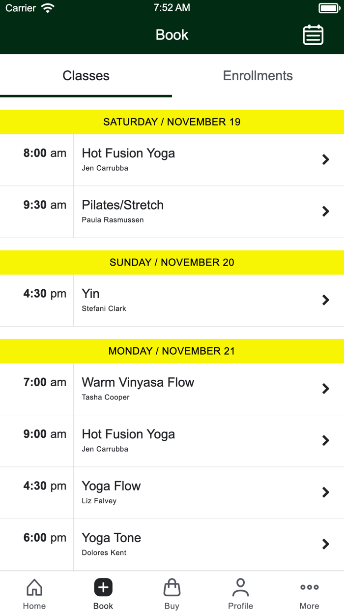
Task: Select the Yin class taught by Stefani Clark
Action: (172, 300)
